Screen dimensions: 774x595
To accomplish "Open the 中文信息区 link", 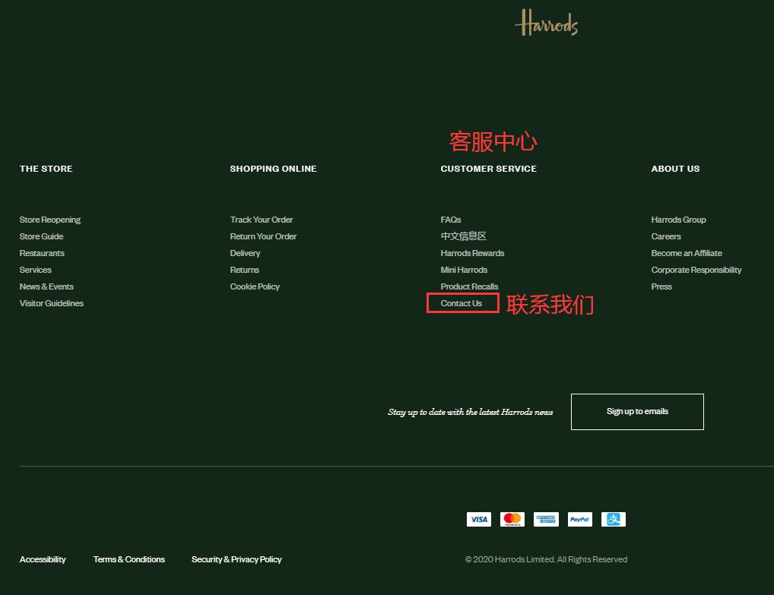I will [x=464, y=236].
